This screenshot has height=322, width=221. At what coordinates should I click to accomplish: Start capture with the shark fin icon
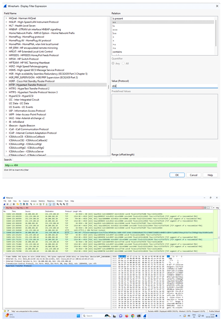(x=4, y=204)
